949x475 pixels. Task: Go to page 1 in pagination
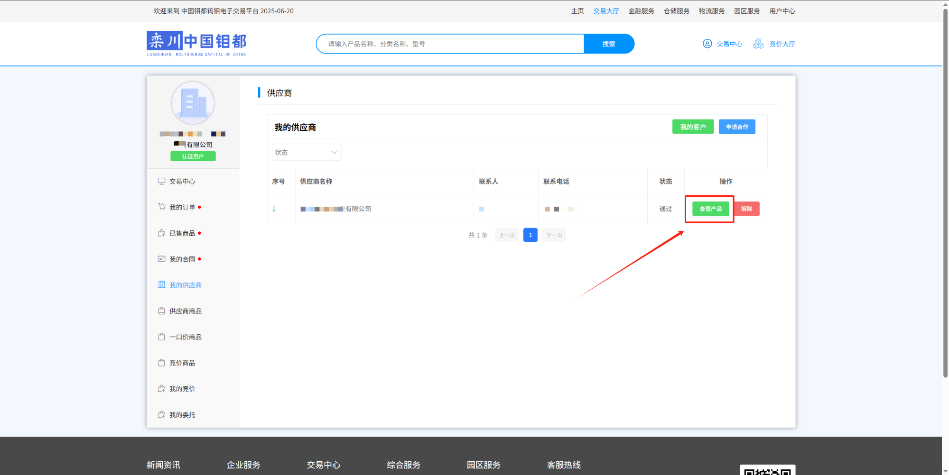click(x=530, y=235)
